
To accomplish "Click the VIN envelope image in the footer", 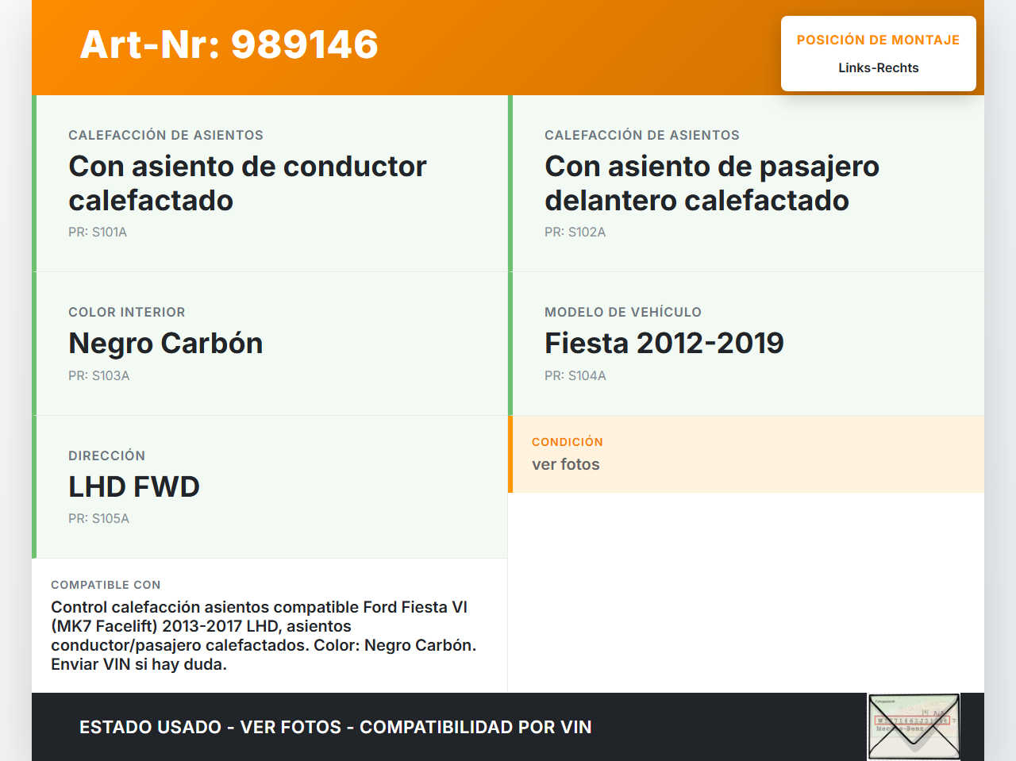I will (914, 727).
